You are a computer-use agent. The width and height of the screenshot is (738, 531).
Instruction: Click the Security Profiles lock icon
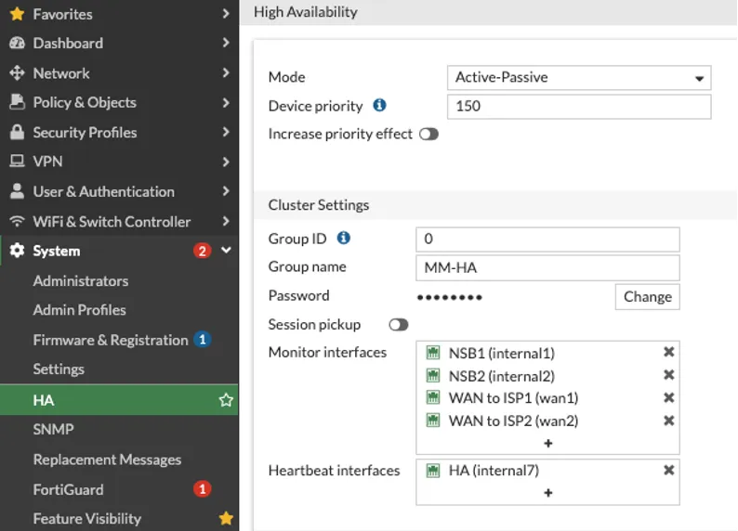(18, 132)
